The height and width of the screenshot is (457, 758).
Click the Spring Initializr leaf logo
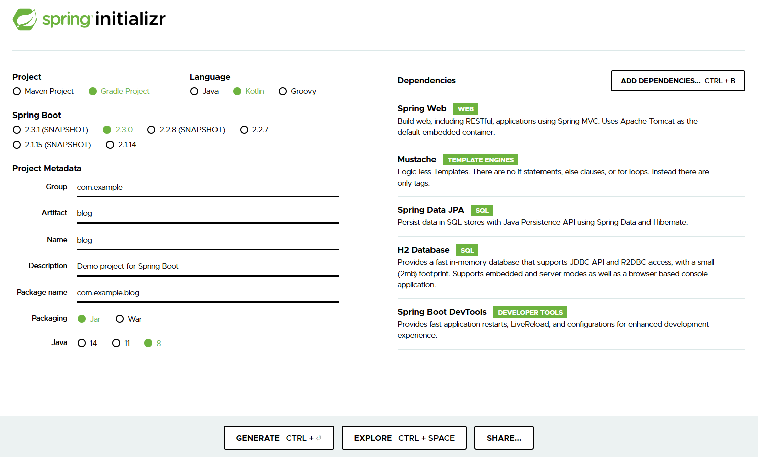tap(25, 19)
